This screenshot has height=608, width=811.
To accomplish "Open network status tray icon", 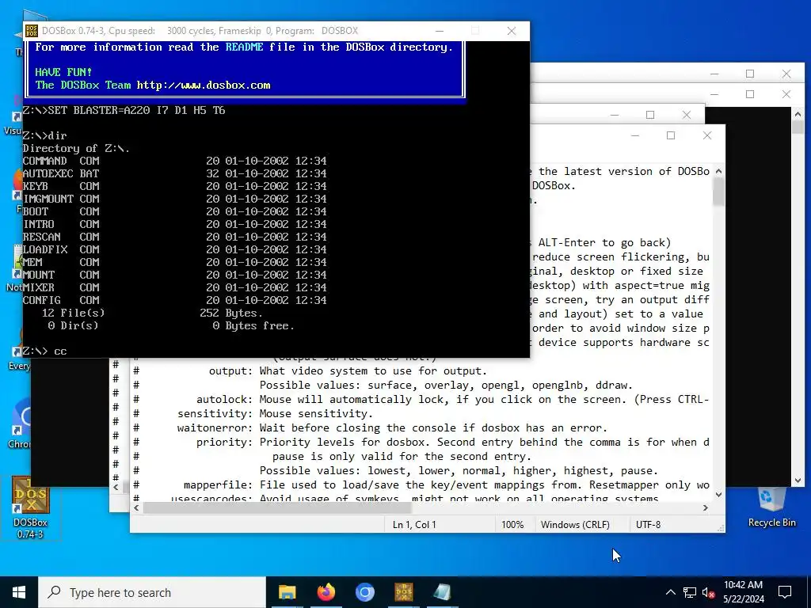I will (690, 592).
